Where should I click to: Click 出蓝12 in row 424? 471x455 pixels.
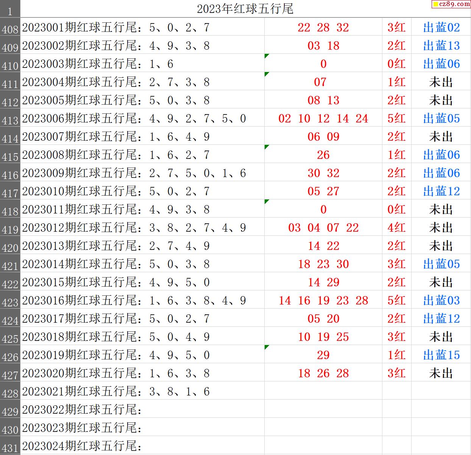click(441, 318)
